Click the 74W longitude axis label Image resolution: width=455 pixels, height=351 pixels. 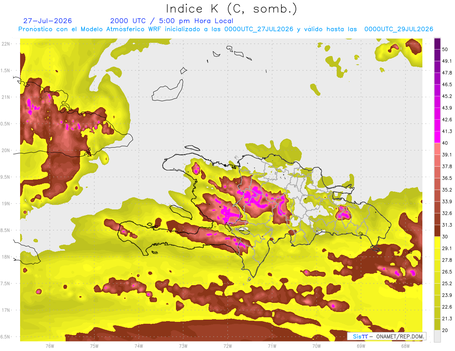point(138,346)
